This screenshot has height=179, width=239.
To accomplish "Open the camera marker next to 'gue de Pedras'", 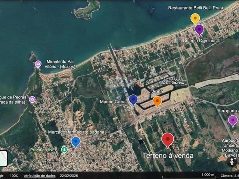I will click(32, 100).
